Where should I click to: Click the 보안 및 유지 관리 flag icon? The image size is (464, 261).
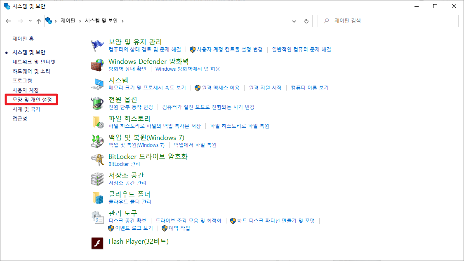(x=97, y=46)
